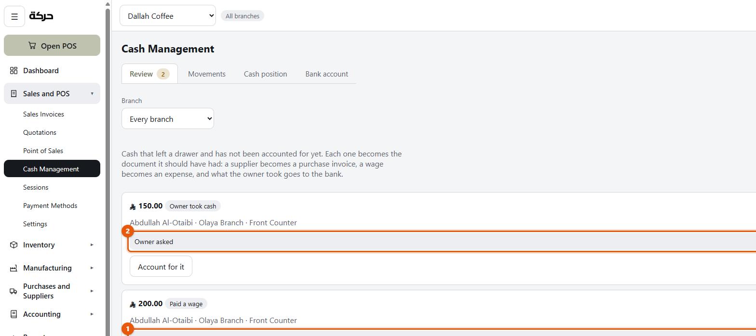The image size is (756, 336).
Task: Click the riyal symbol beside 150.00
Action: (x=133, y=207)
